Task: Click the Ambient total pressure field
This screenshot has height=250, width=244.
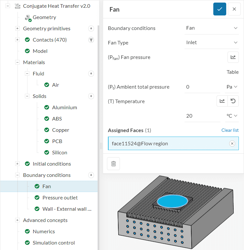Action: 202,87
